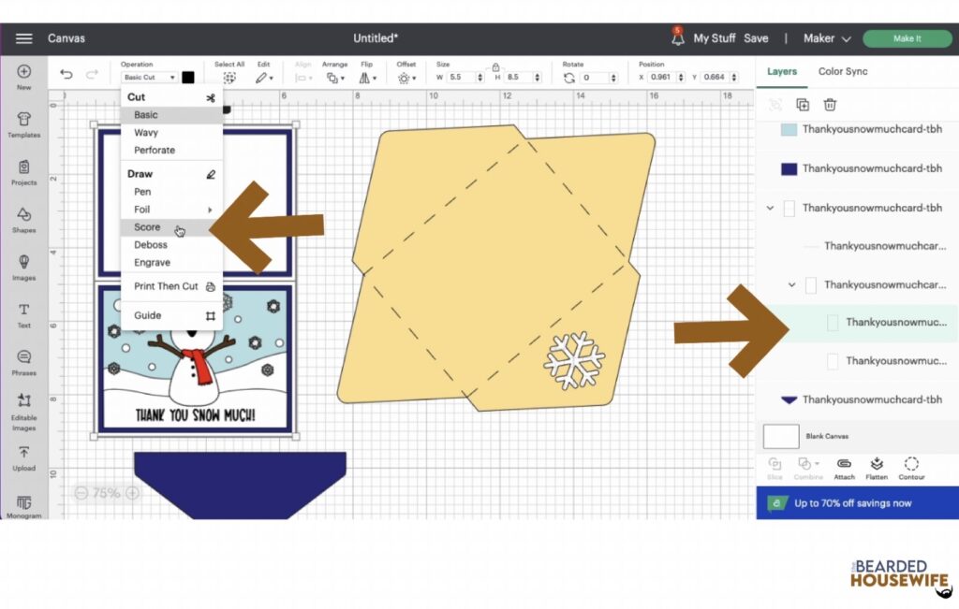Click the Upload icon in sidebar
959x609 pixels.
pyautogui.click(x=23, y=458)
